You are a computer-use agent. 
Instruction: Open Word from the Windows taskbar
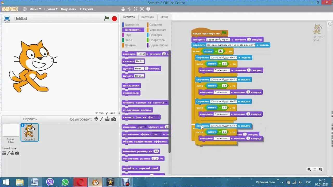[x=35, y=182]
